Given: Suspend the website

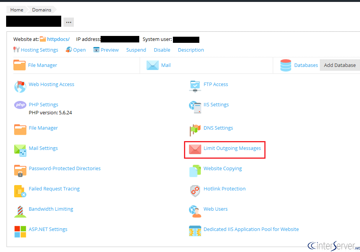Looking at the screenshot, I should click(136, 50).
